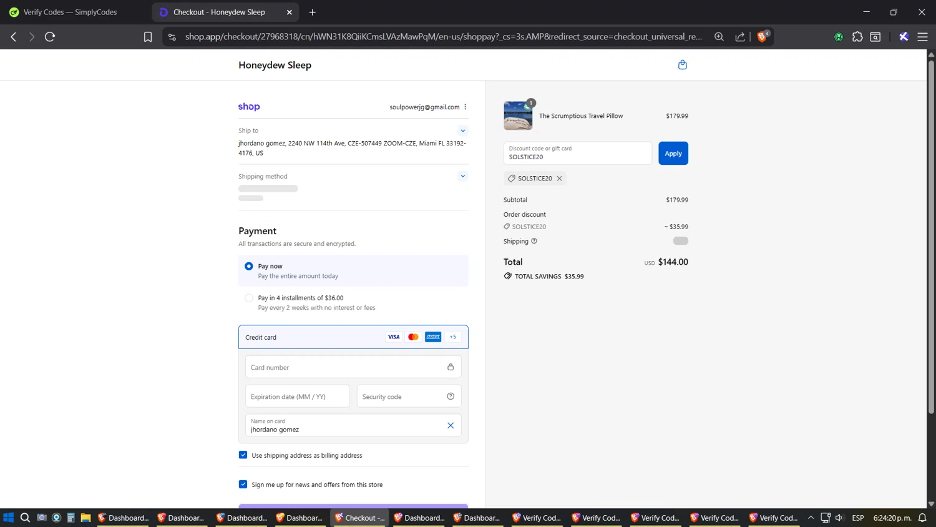Reload the checkout page
936x527 pixels.
coord(50,37)
